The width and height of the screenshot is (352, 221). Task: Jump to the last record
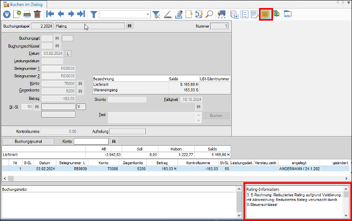click(81, 14)
